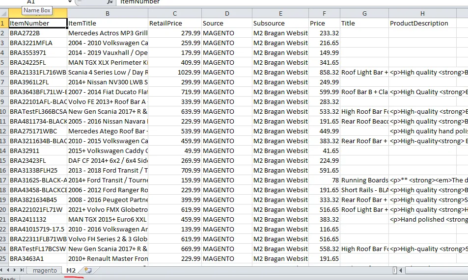Click the retail price 139.99 cell
This screenshot has width=468, height=280.
pyautogui.click(x=175, y=229)
